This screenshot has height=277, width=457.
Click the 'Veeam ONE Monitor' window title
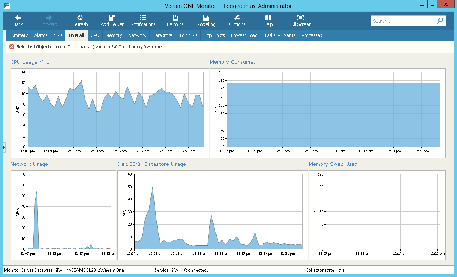(191, 6)
